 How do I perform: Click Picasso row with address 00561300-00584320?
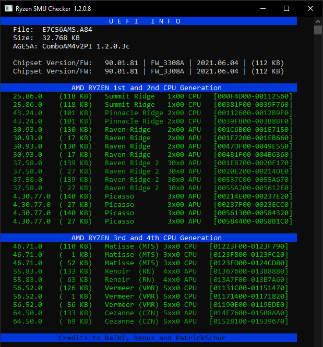click(x=152, y=213)
